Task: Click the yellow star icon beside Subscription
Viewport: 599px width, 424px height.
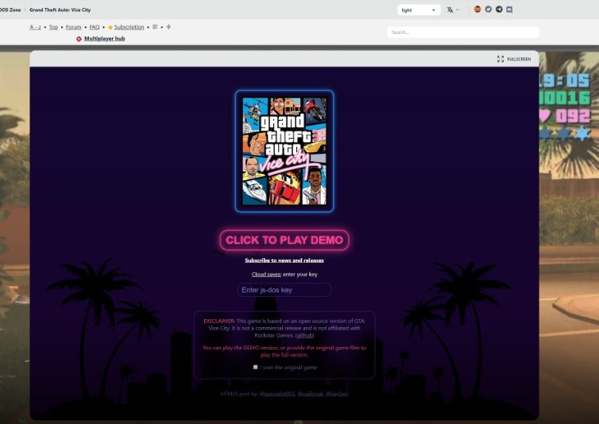Action: [110, 27]
